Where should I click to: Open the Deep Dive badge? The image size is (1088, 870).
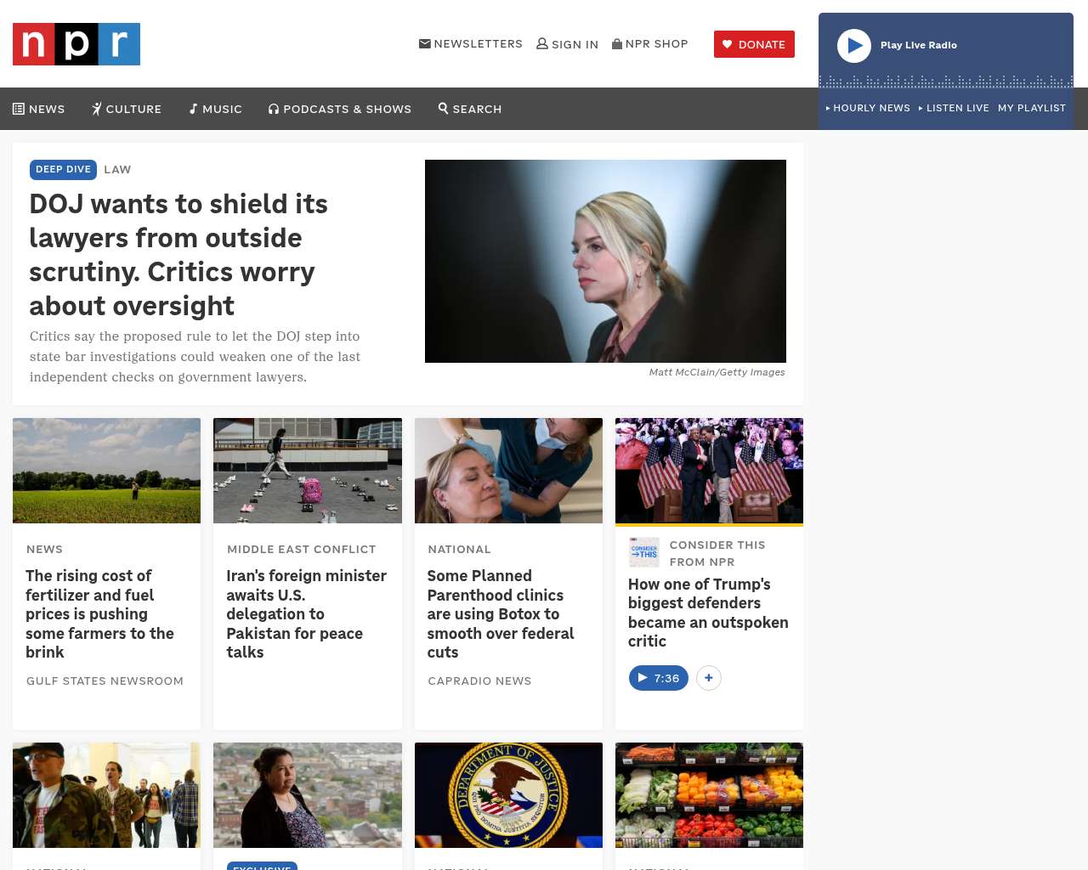point(63,169)
